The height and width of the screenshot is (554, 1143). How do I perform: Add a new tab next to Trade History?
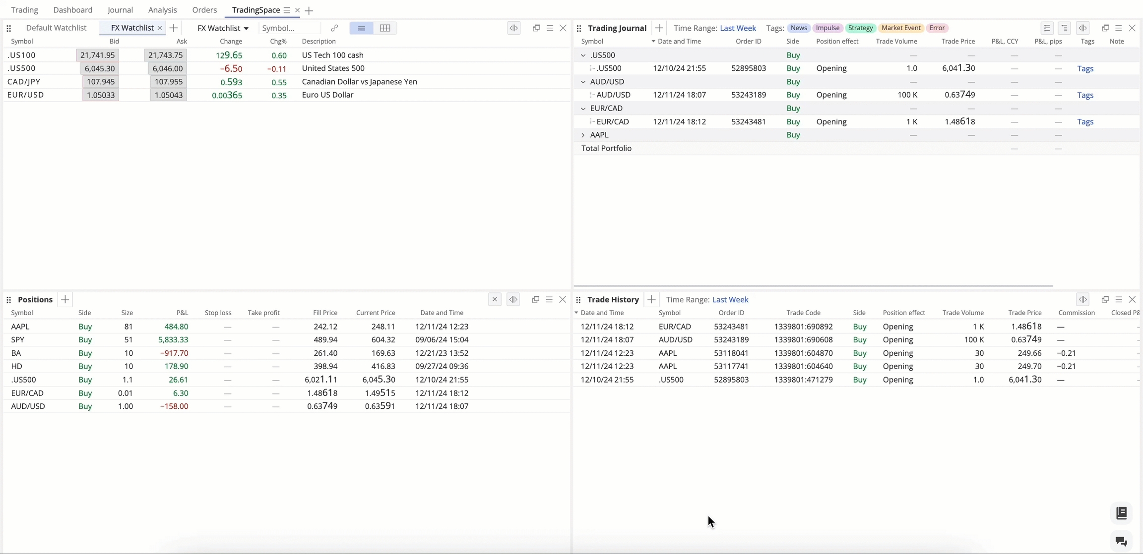tap(651, 299)
